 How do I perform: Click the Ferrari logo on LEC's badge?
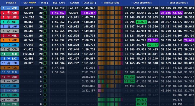point(9,18)
